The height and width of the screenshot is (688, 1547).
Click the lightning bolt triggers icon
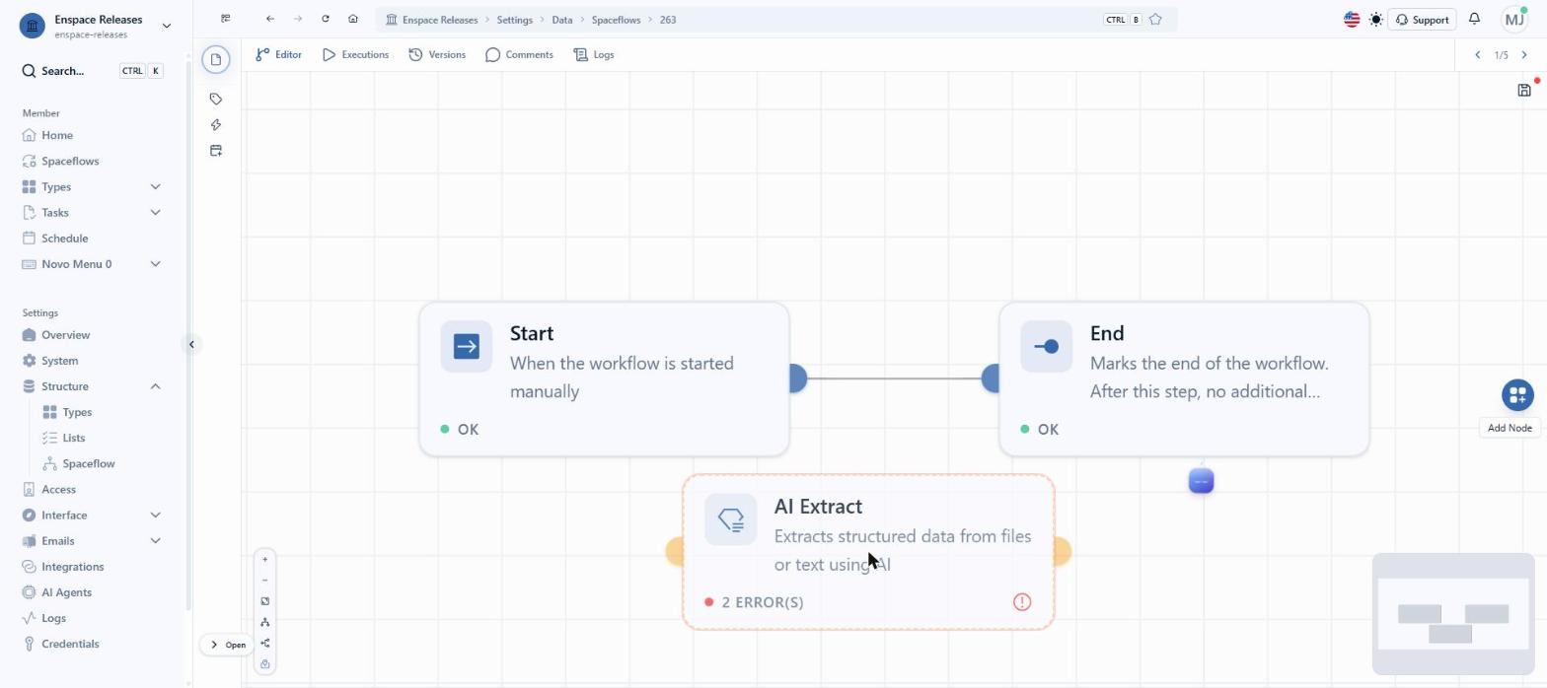(x=216, y=124)
